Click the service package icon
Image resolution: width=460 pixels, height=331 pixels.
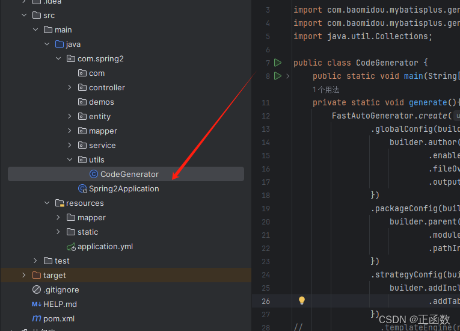(82, 145)
